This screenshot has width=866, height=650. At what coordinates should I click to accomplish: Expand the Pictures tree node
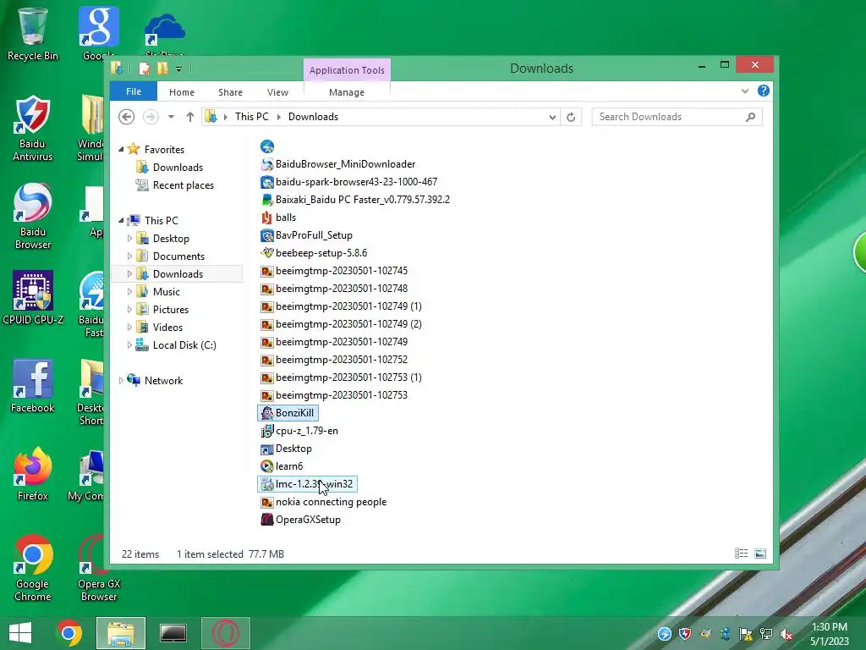129,309
